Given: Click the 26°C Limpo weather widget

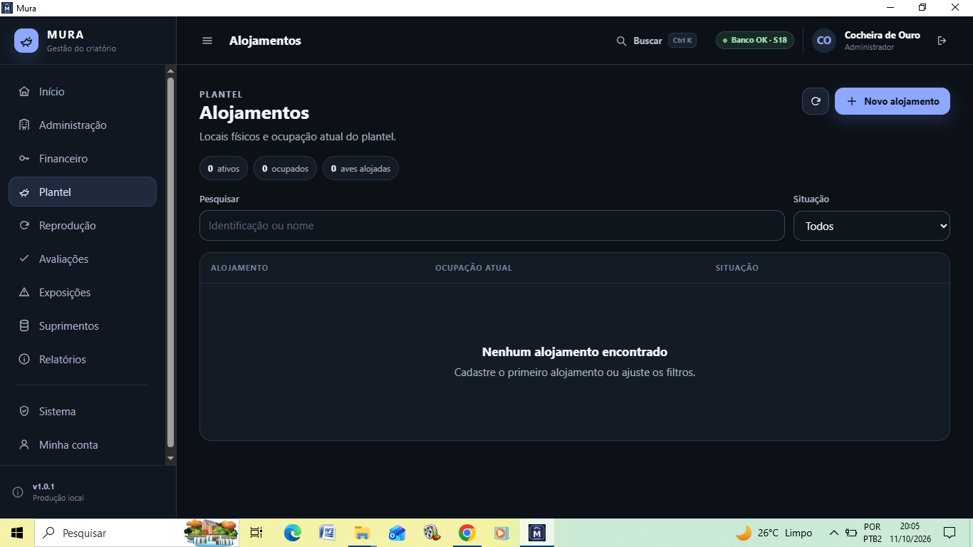Looking at the screenshot, I should (x=774, y=533).
